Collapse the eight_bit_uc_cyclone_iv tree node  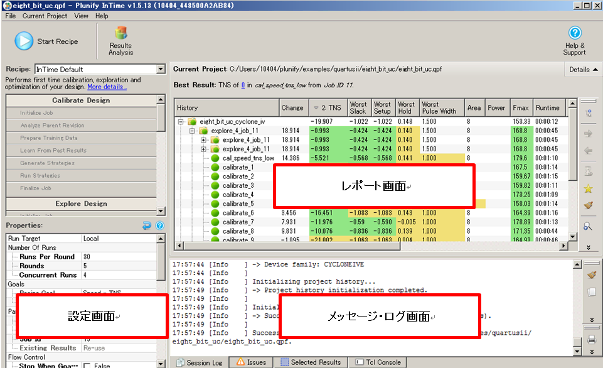pos(181,121)
